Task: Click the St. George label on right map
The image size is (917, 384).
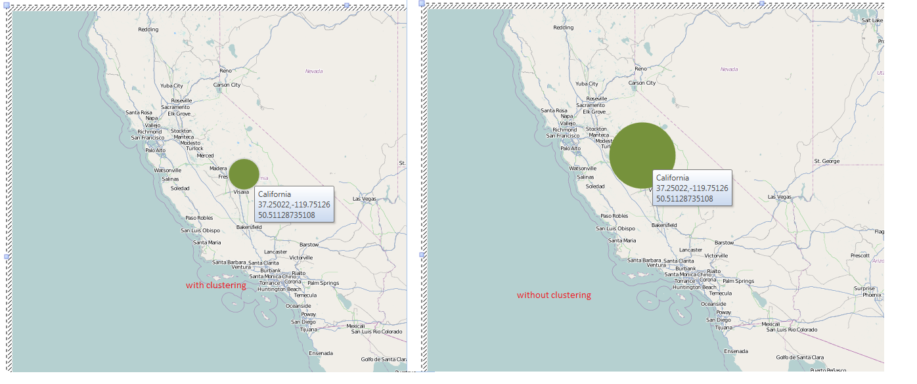Action: pyautogui.click(x=827, y=161)
